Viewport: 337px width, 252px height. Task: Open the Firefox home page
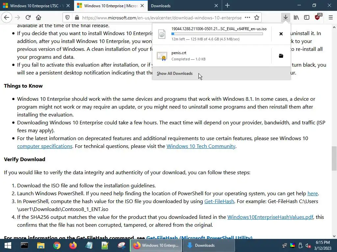tap(39, 18)
